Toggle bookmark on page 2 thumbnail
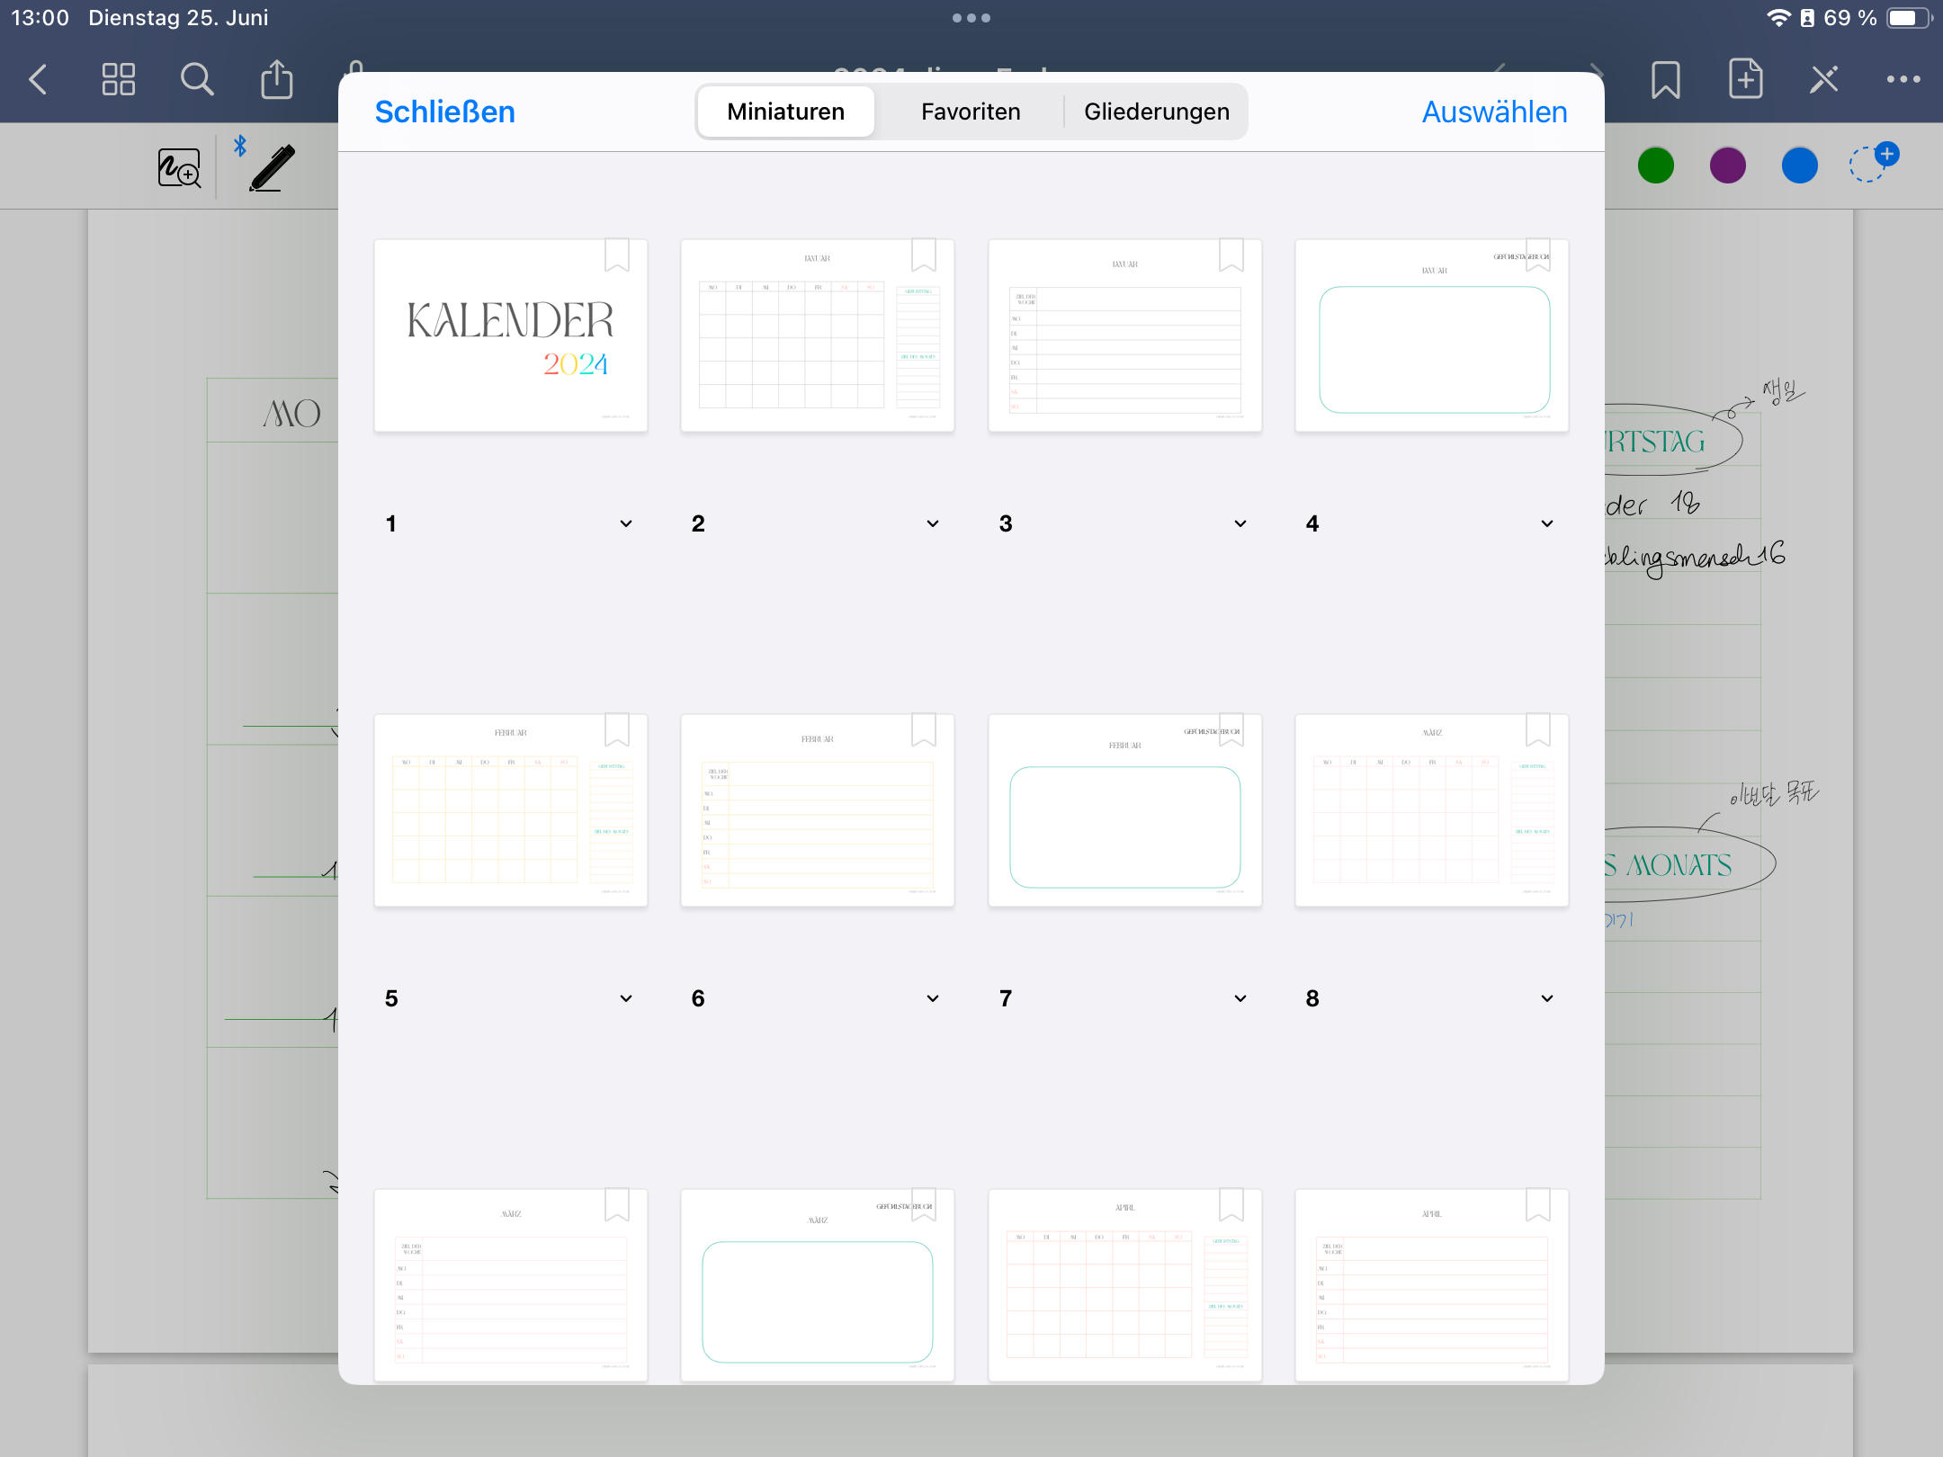This screenshot has height=1457, width=1943. 924,255
